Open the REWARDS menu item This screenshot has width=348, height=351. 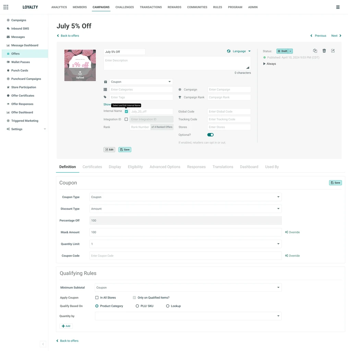[x=175, y=7]
